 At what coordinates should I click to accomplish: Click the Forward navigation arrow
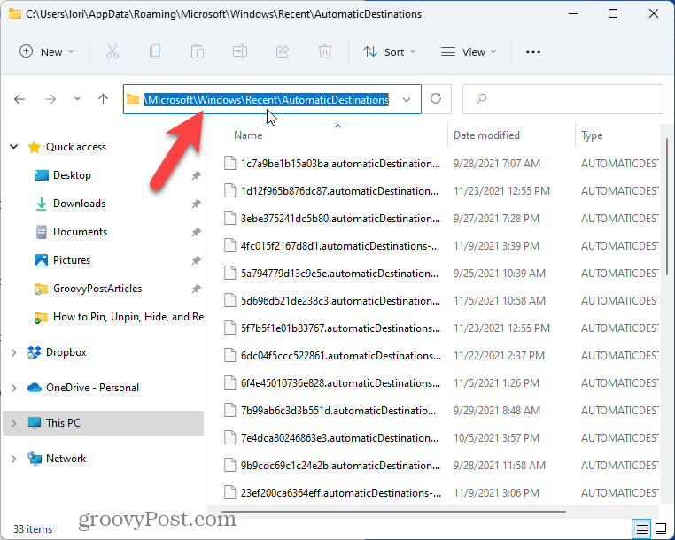point(50,99)
